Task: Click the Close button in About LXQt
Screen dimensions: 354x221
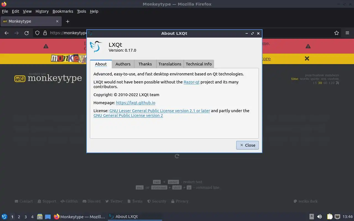Action: [248, 145]
